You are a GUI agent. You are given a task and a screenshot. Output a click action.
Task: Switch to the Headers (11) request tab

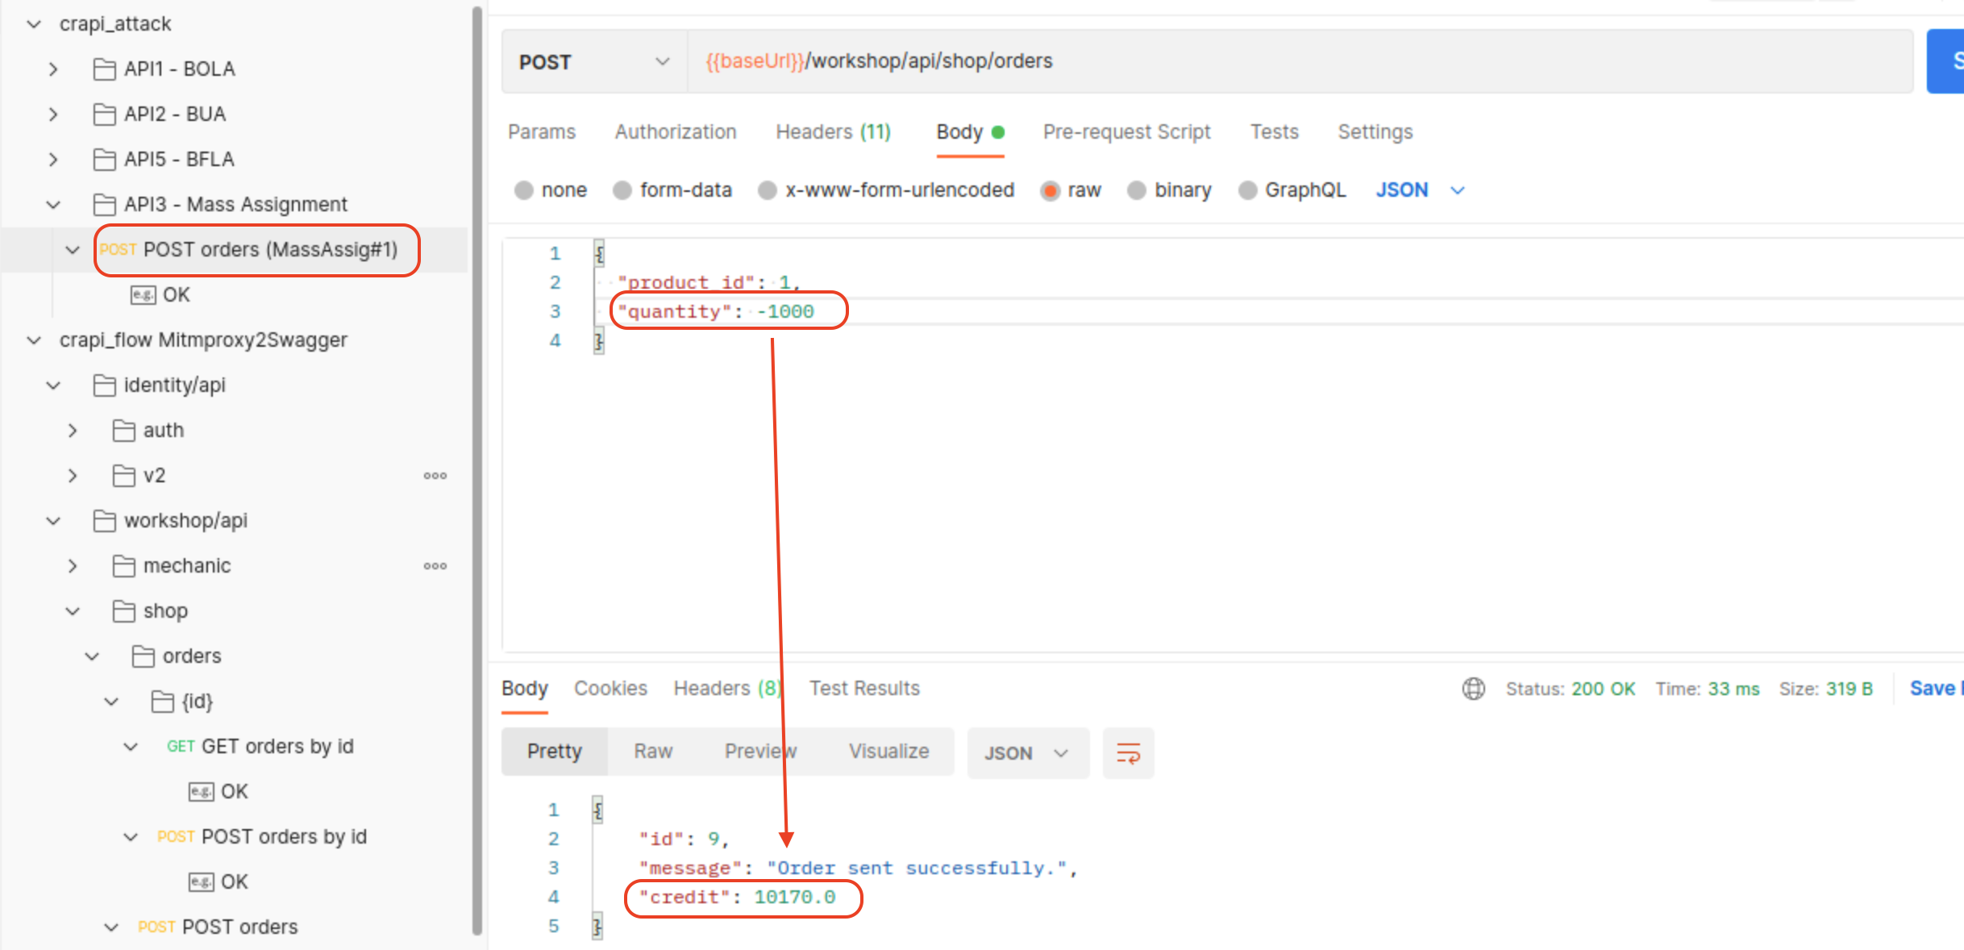(833, 132)
